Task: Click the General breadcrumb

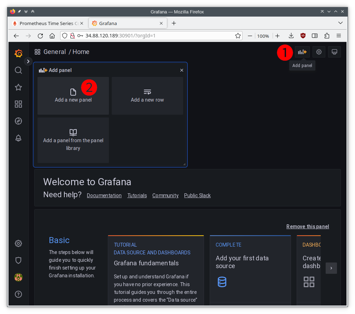Action: tap(54, 52)
